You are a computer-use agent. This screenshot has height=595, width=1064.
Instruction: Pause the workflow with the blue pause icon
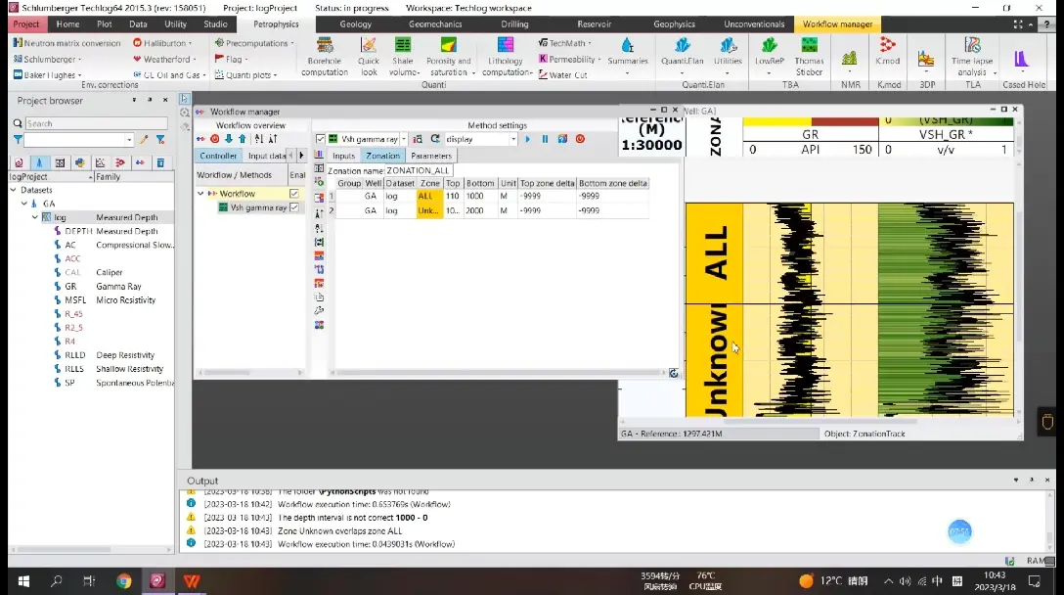pyautogui.click(x=545, y=139)
